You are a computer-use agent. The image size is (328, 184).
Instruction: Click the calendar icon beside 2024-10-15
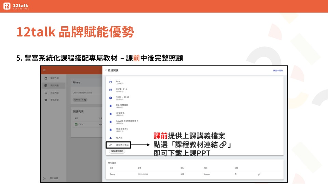111,90
